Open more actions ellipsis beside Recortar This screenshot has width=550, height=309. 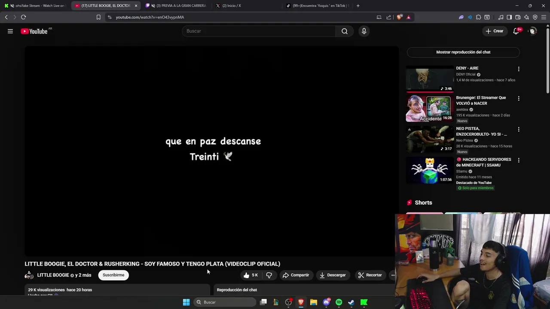tap(392, 275)
